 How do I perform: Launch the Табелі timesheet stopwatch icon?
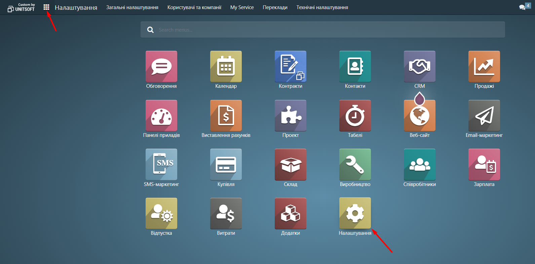coord(355,116)
